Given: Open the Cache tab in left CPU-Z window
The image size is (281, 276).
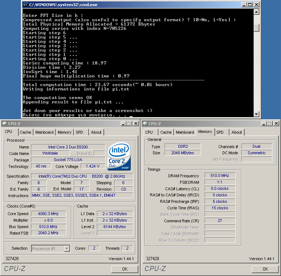Looking at the screenshot, I should pyautogui.click(x=26, y=132).
